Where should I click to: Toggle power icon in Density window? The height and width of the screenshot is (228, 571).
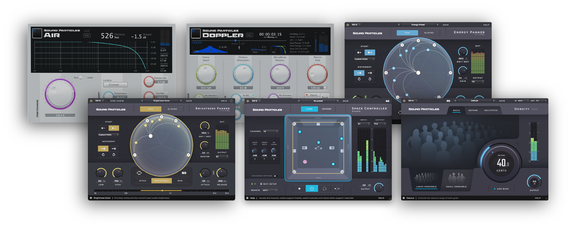point(404,101)
